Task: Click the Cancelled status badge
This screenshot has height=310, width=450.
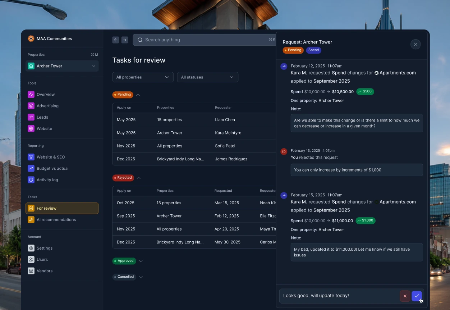Action: (x=124, y=277)
